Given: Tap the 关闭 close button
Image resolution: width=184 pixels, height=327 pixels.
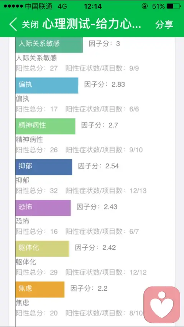Looking at the screenshot, I should pyautogui.click(x=30, y=25).
